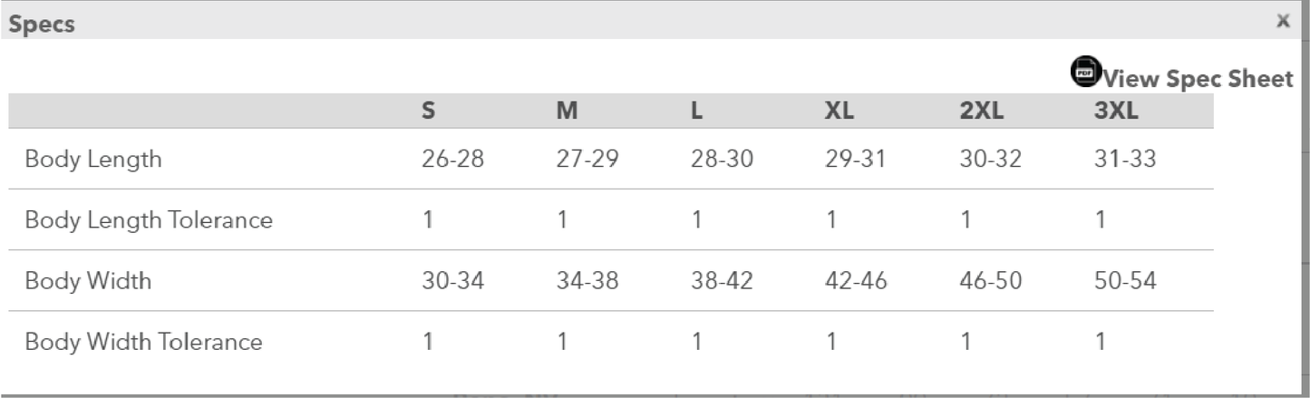Select the S size column header
This screenshot has width=1310, height=398.
tap(428, 111)
